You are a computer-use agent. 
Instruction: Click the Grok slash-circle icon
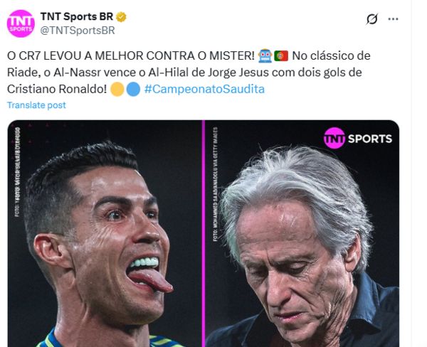[x=372, y=19]
